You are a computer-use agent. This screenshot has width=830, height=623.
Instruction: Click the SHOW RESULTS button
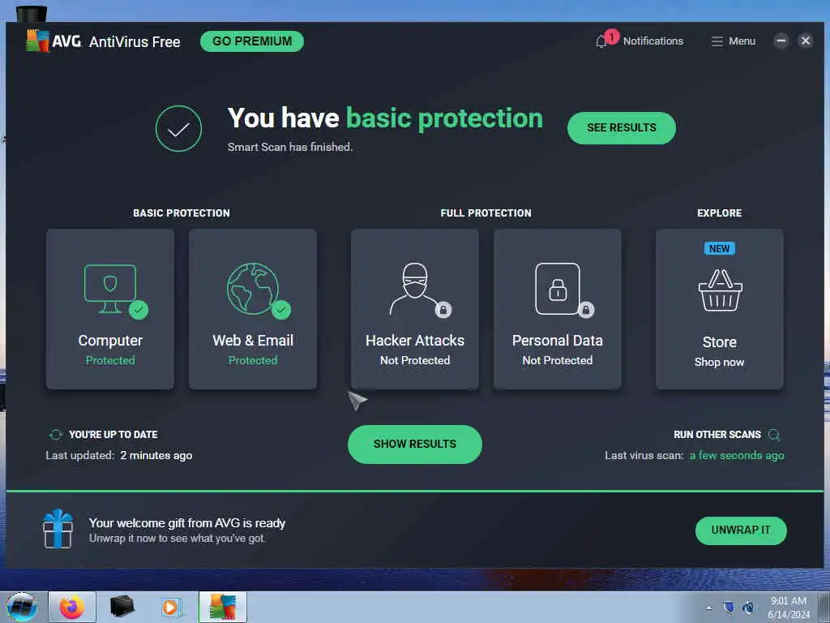coord(414,444)
